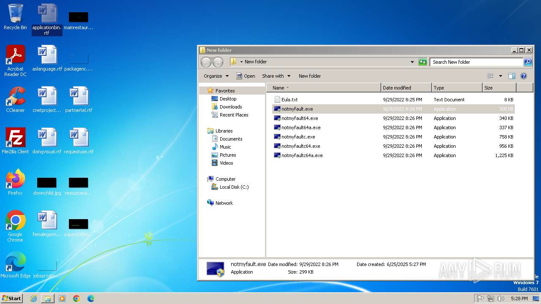Screen dimensions: 541x304
Task: Select partnertel.rtf desktop file
Action: click(79, 100)
